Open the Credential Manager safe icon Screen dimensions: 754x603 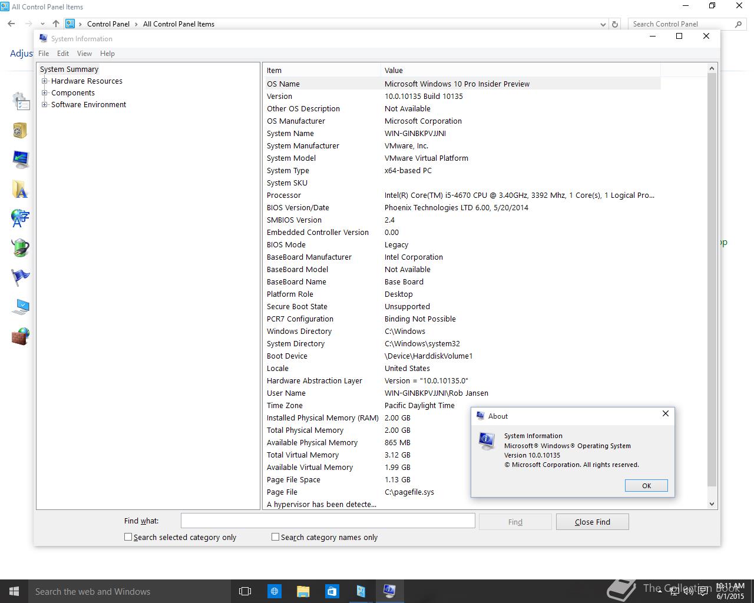coord(20,130)
